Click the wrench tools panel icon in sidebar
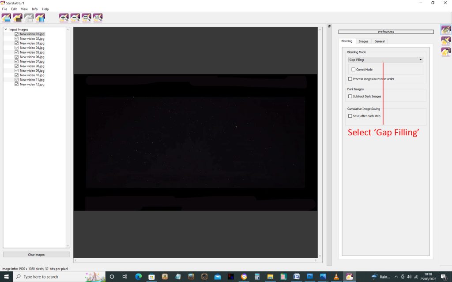Image resolution: width=452 pixels, height=282 pixels. pyautogui.click(x=446, y=41)
